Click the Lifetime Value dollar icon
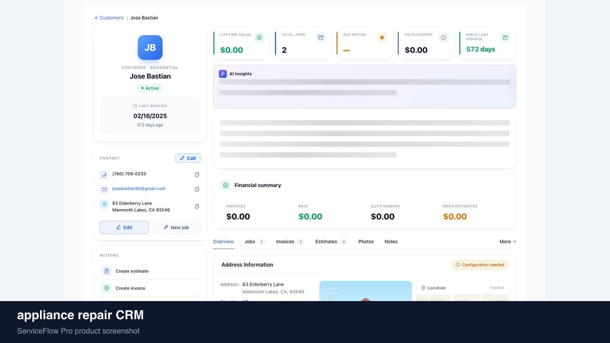610x343 pixels. coord(259,37)
